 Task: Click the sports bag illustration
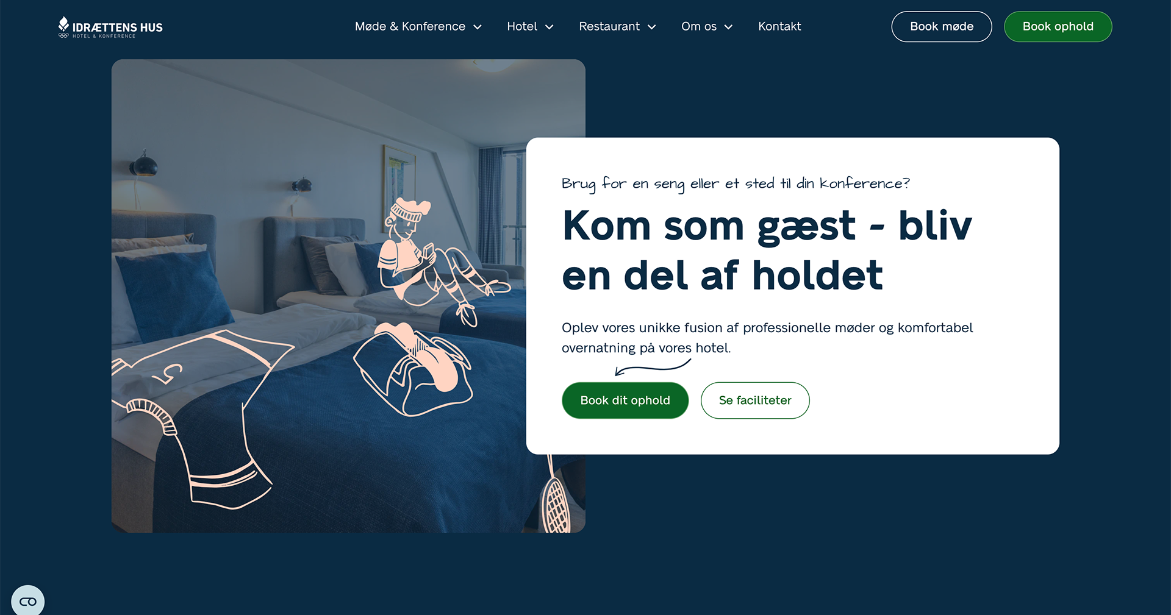click(x=413, y=369)
